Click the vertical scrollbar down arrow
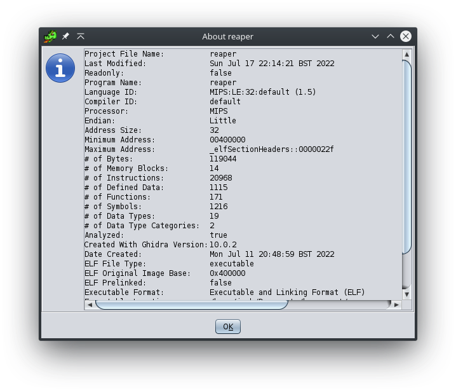This screenshot has width=456, height=391. coord(406,294)
